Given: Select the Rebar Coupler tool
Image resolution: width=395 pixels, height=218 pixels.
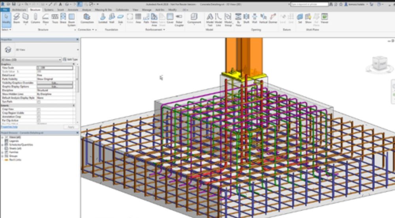Looking at the screenshot, I should 179,20.
